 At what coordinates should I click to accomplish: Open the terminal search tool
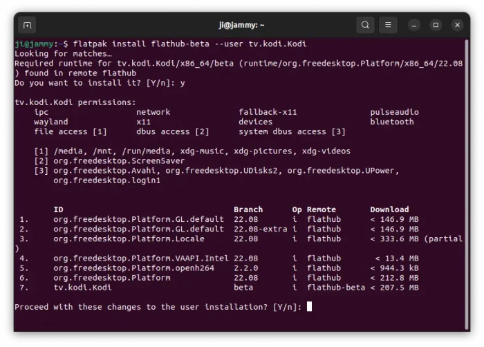point(365,26)
